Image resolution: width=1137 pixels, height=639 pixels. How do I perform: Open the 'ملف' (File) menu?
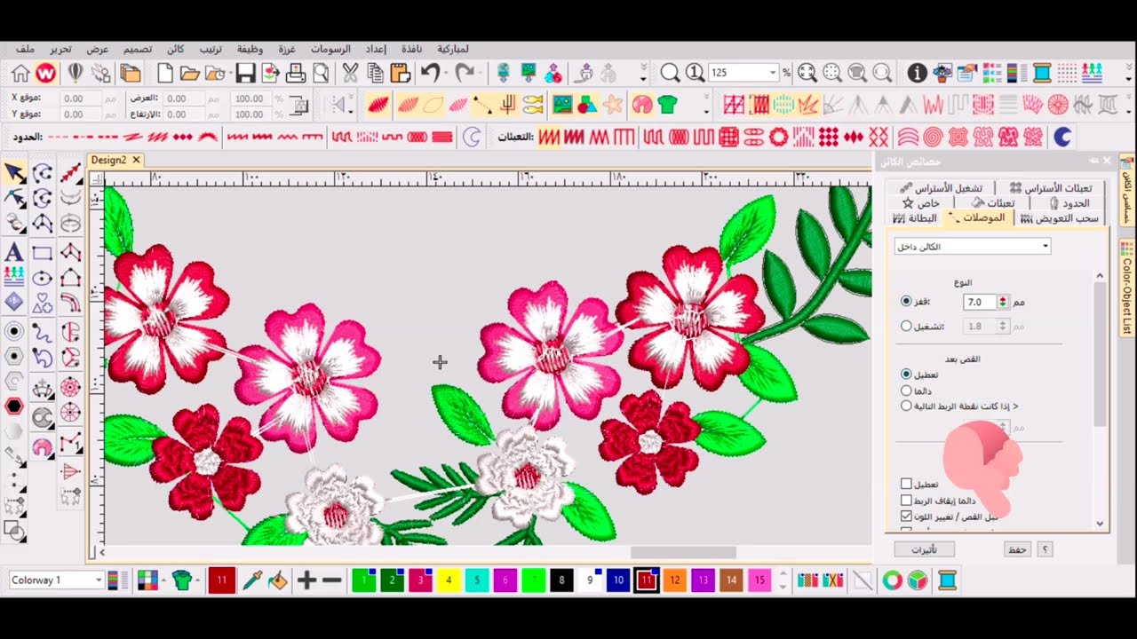(x=26, y=49)
